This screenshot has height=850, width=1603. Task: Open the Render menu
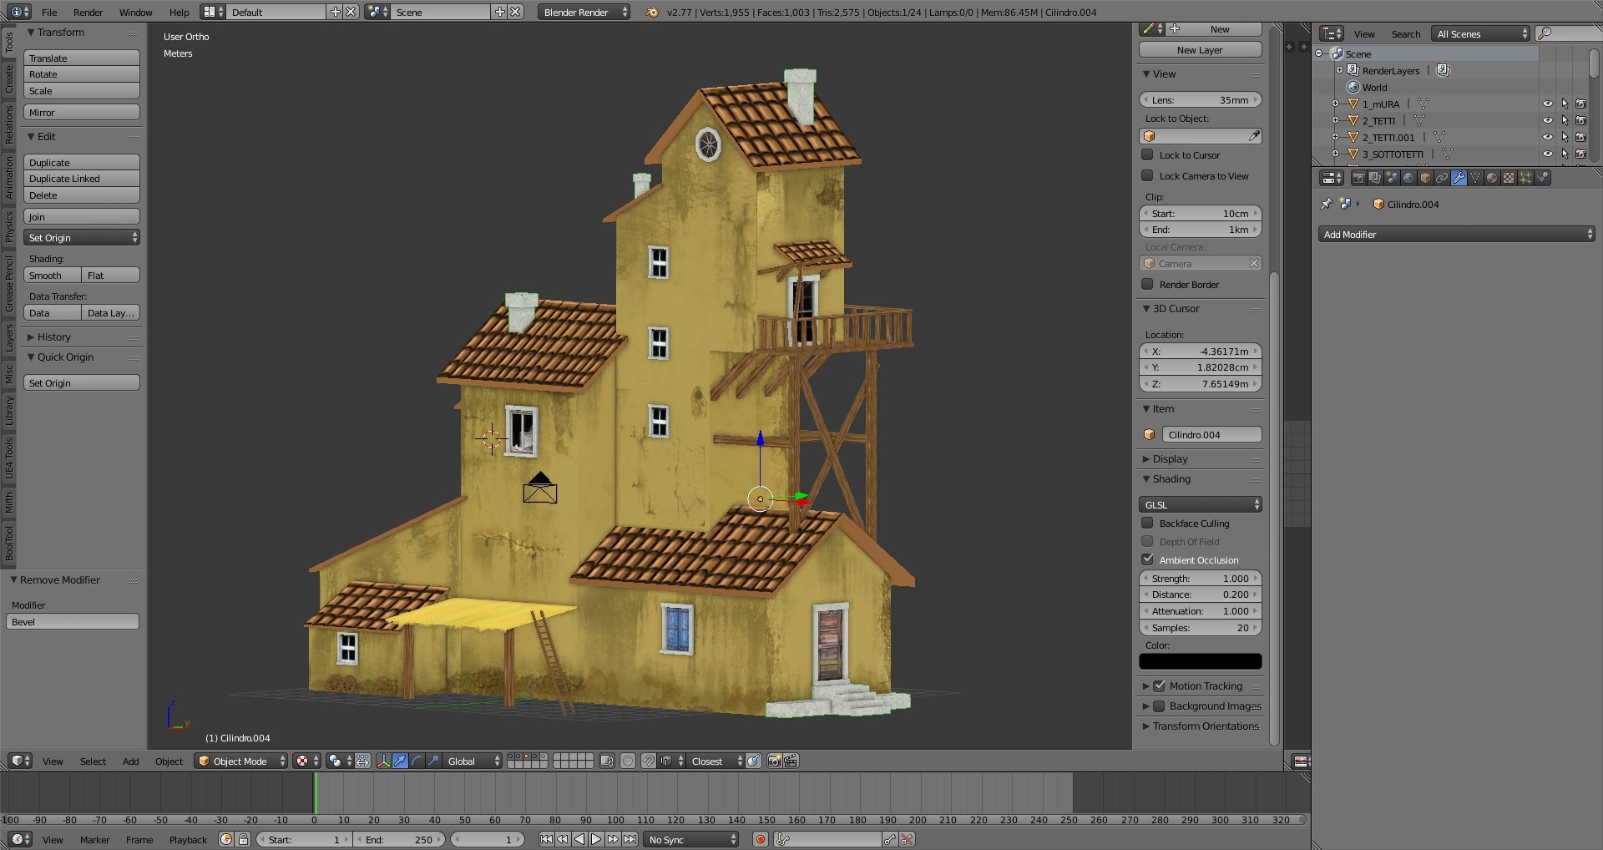[x=88, y=12]
